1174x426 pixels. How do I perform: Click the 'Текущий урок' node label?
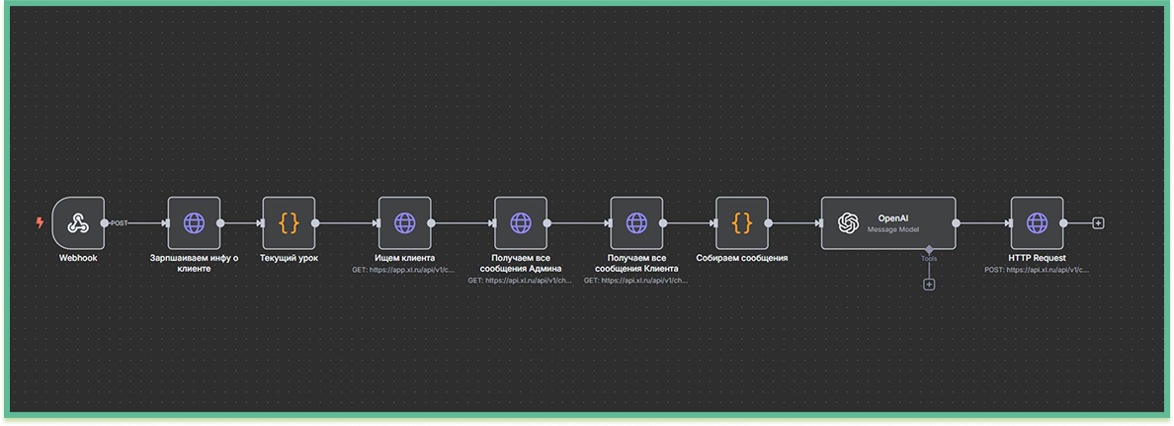pos(289,258)
